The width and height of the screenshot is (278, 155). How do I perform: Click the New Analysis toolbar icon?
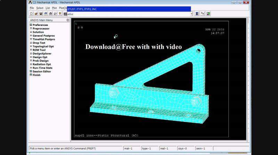point(31,14)
